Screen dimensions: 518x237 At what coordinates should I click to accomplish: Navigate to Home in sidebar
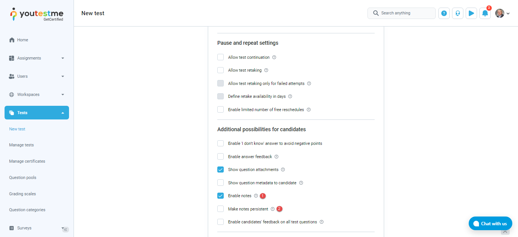[23, 40]
